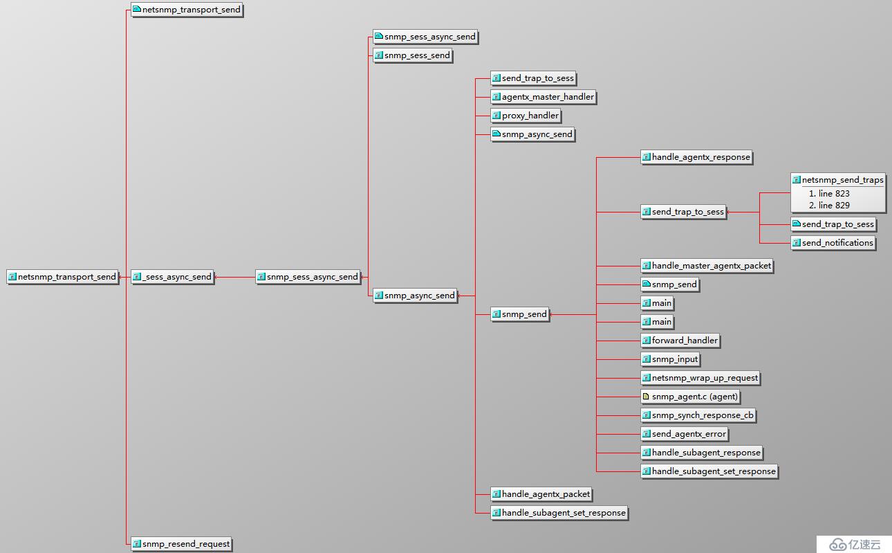Click the proxy_handler function icon
The width and height of the screenshot is (892, 553).
tap(496, 116)
